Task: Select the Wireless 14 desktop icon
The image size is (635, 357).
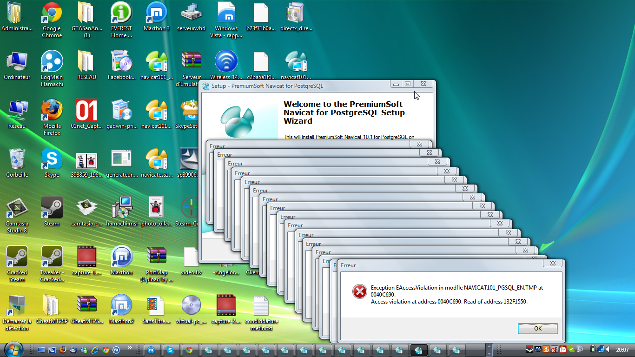Action: pyautogui.click(x=226, y=66)
